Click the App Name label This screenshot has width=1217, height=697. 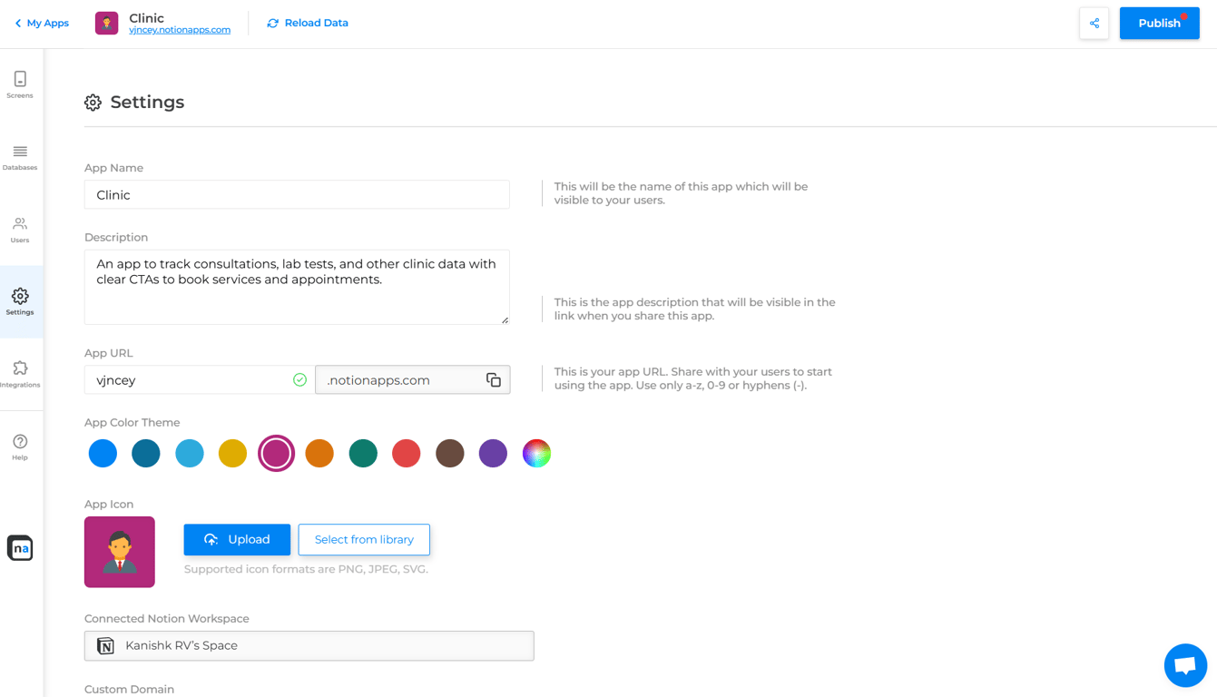113,168
